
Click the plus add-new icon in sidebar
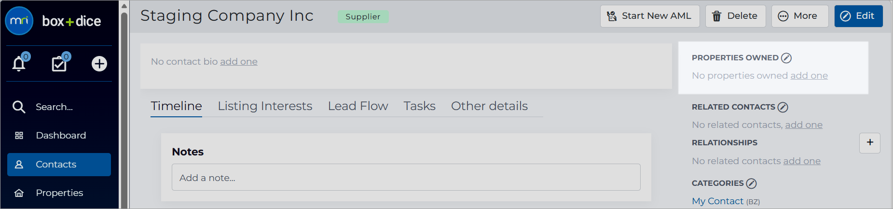click(99, 64)
